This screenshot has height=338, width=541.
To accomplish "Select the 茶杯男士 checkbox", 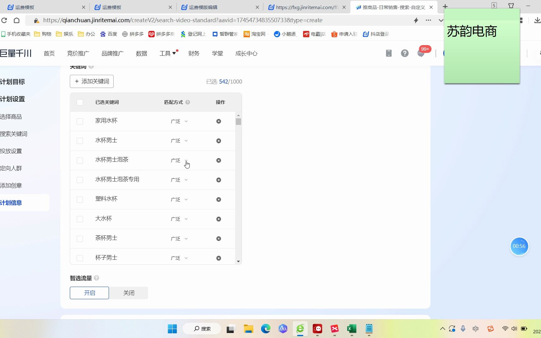I will (x=80, y=239).
